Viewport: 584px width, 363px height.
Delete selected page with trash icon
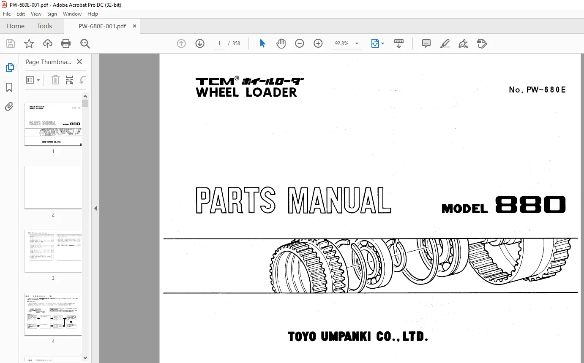click(x=55, y=80)
